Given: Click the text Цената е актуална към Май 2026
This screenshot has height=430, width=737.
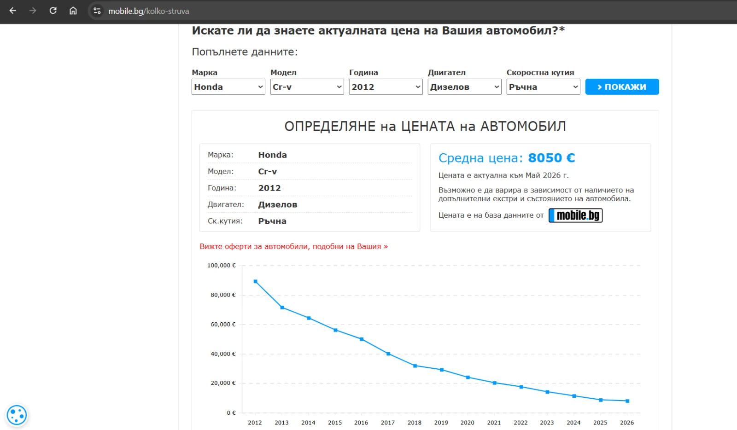Looking at the screenshot, I should tap(503, 175).
